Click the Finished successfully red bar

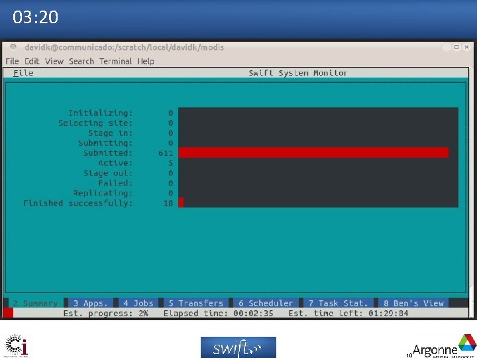coord(181,202)
